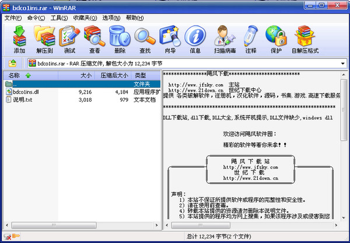This screenshot has width=350, height=243.
Task: Expand the archive path dropdown arrow
Action: click(x=343, y=64)
